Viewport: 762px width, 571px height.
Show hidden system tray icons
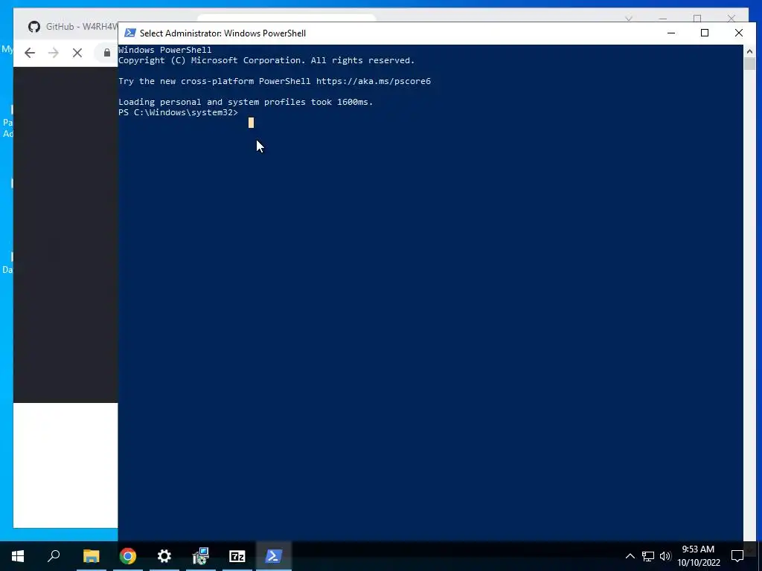click(630, 556)
